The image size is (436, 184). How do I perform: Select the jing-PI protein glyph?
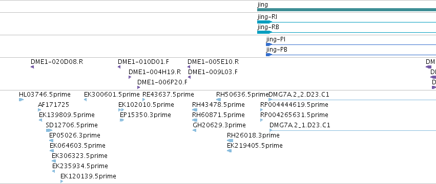[x=351, y=44]
